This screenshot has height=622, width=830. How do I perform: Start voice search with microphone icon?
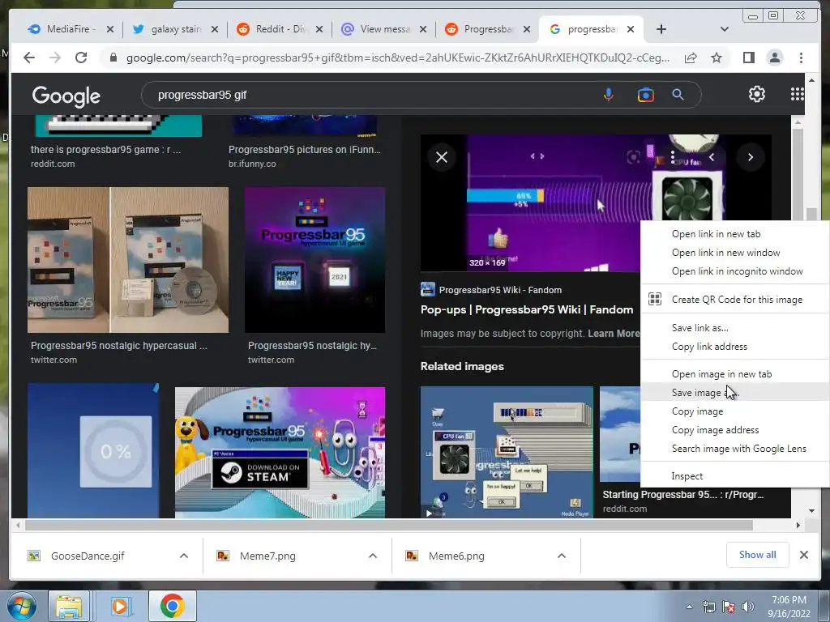coord(609,96)
